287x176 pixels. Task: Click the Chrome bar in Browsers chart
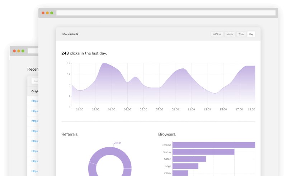[x=213, y=145]
